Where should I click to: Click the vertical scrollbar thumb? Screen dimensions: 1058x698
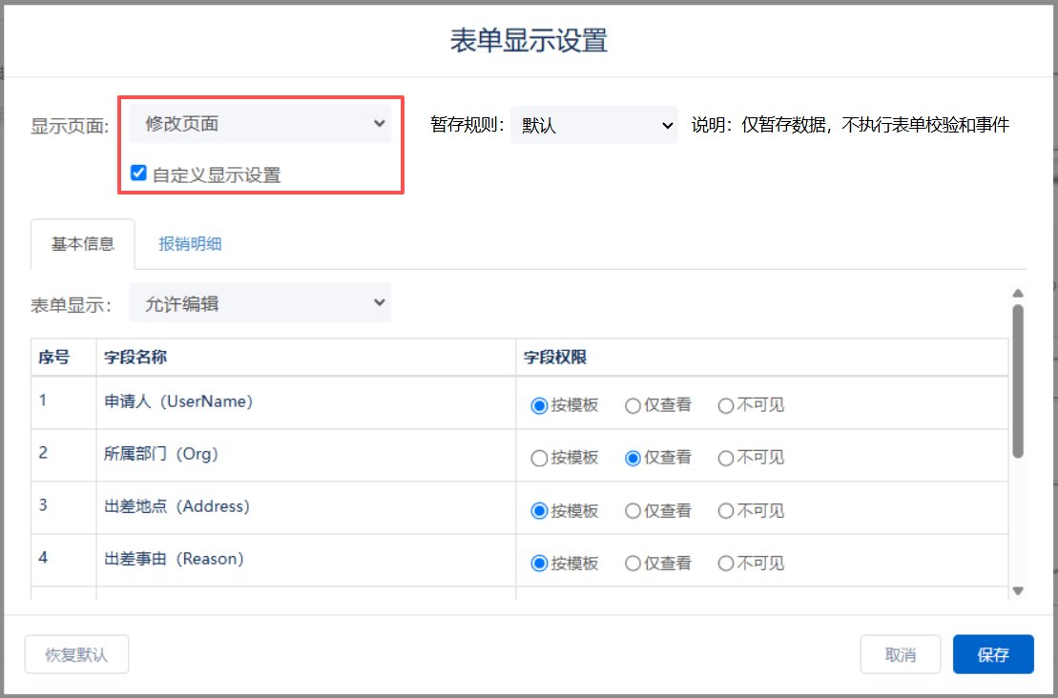[x=1018, y=380]
